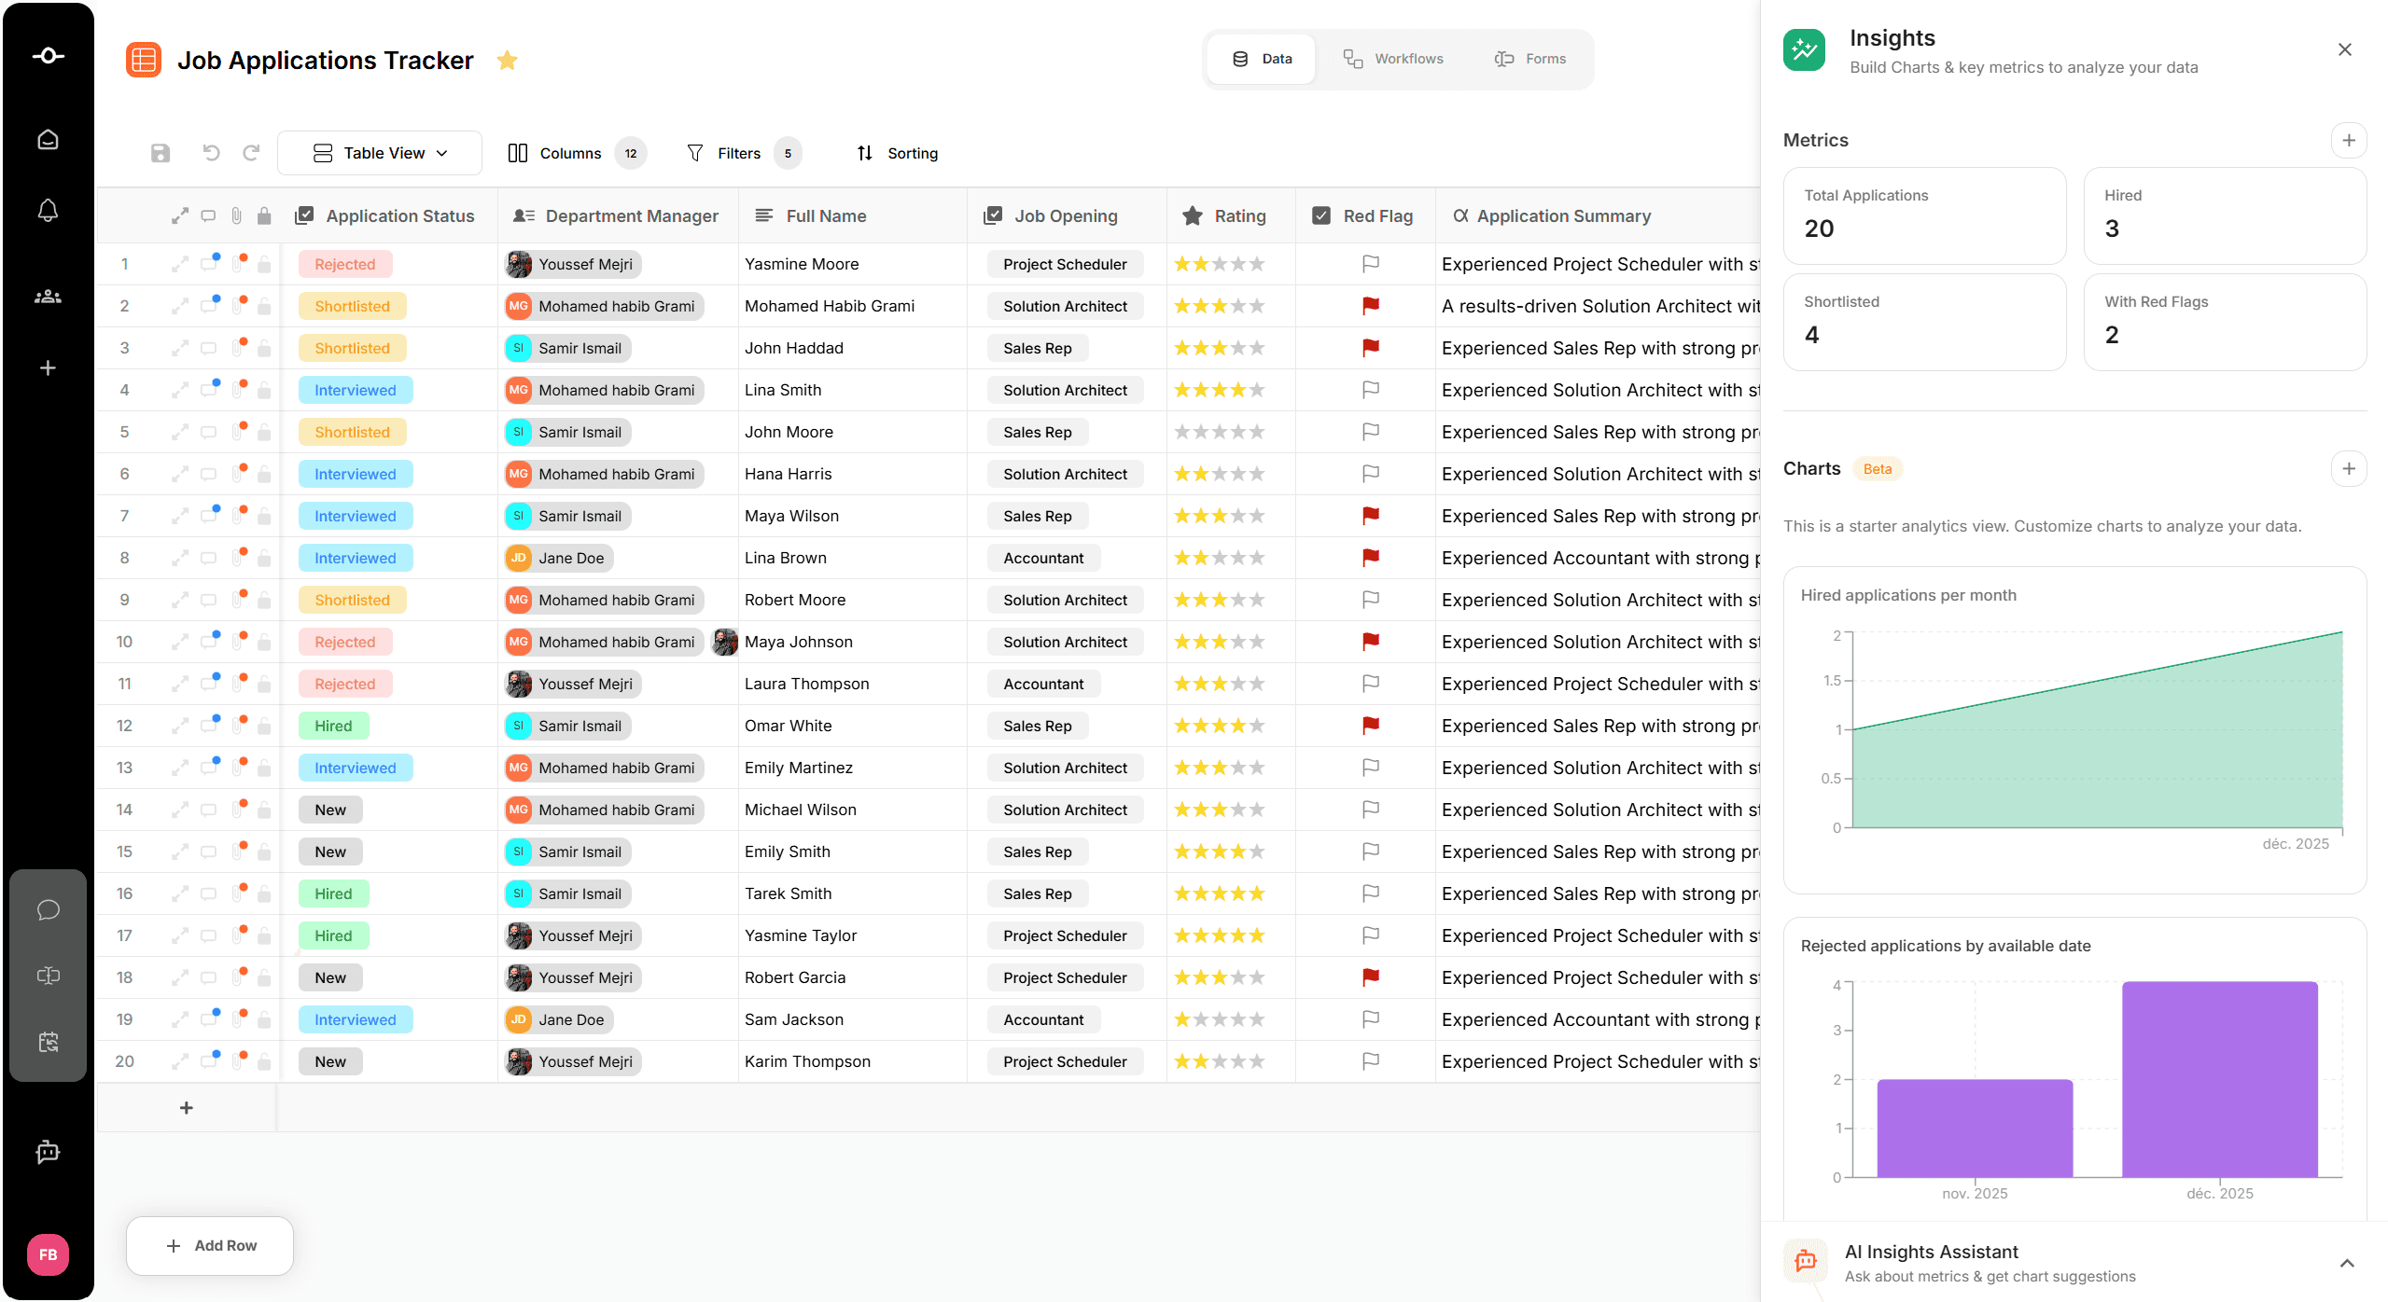Click the home icon in sidebar
Image resolution: width=2388 pixels, height=1302 pixels.
coord(48,140)
